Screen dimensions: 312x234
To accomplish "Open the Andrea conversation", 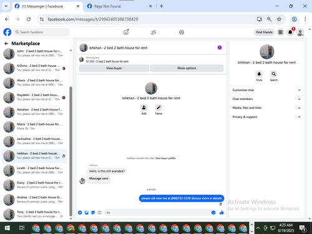I will (x=34, y=200).
